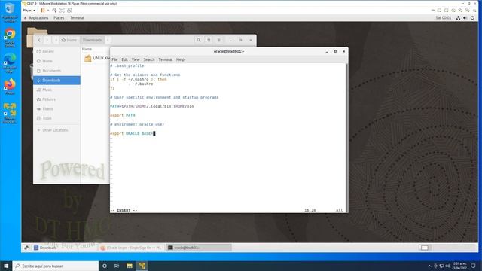Open VMware Workstation desktop shortcut
The height and width of the screenshot is (271, 482).
click(10, 113)
